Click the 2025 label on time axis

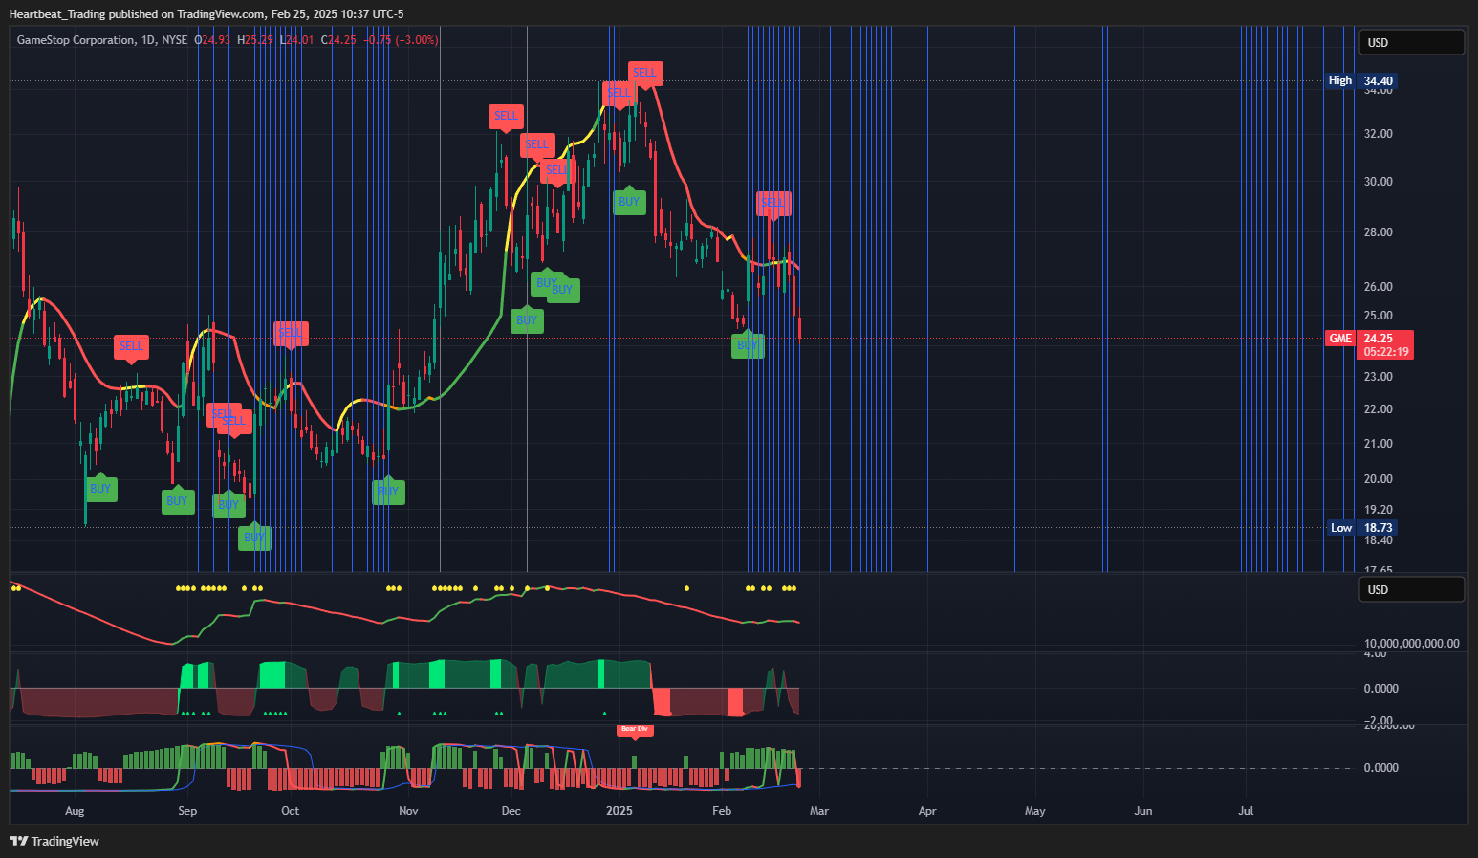(619, 811)
